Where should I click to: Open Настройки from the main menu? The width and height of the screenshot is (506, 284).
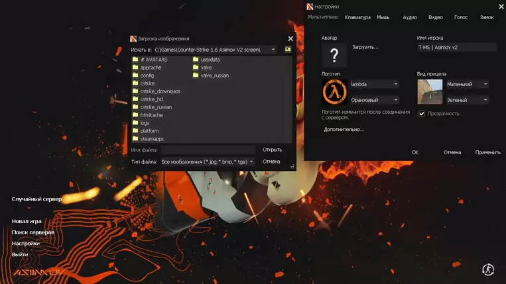(25, 244)
